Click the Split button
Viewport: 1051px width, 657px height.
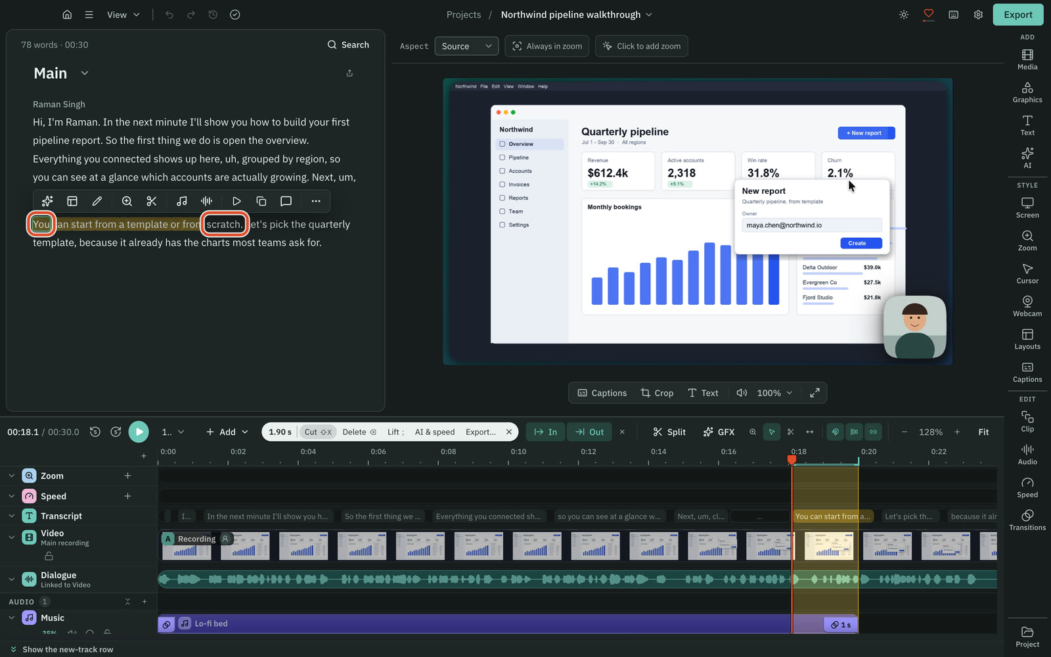click(x=669, y=432)
